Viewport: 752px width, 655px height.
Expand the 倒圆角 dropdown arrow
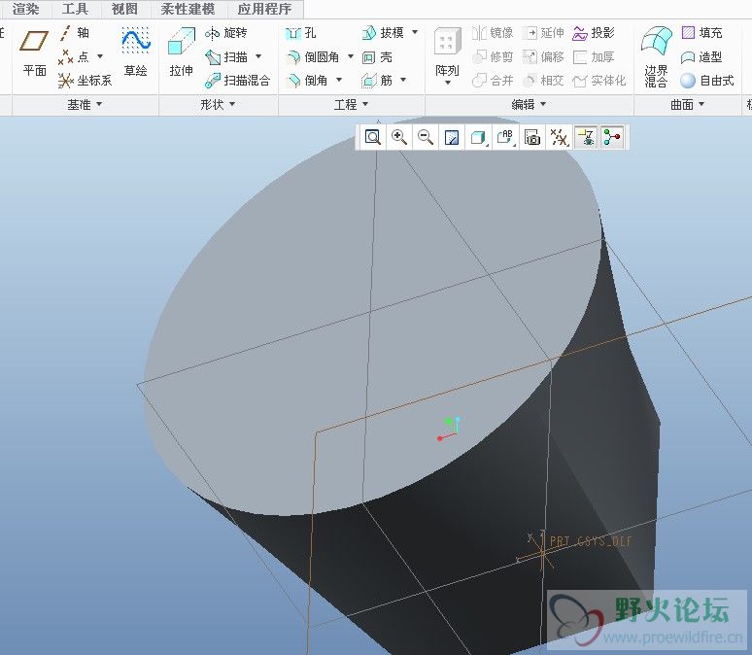point(351,56)
